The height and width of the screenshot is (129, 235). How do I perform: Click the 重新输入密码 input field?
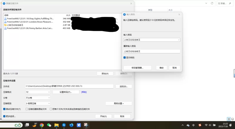pos(152,51)
